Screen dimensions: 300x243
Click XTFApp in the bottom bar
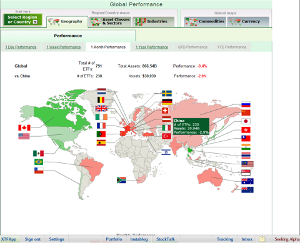(9, 239)
